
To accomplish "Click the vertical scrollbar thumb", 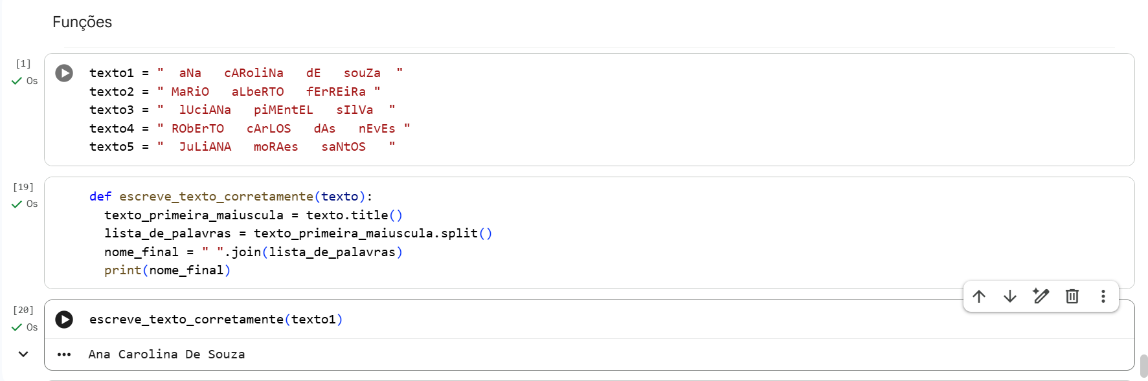I will pyautogui.click(x=1143, y=365).
